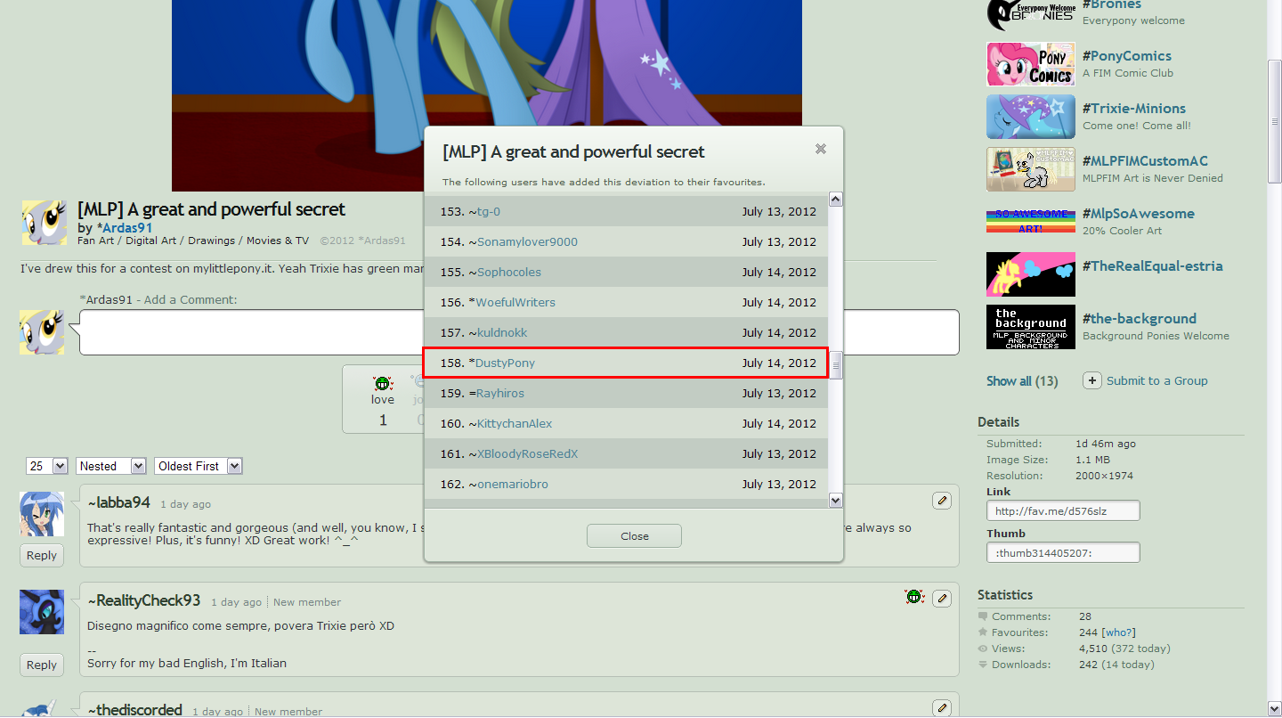Click labba94's avatar thumbnail

coord(42,514)
